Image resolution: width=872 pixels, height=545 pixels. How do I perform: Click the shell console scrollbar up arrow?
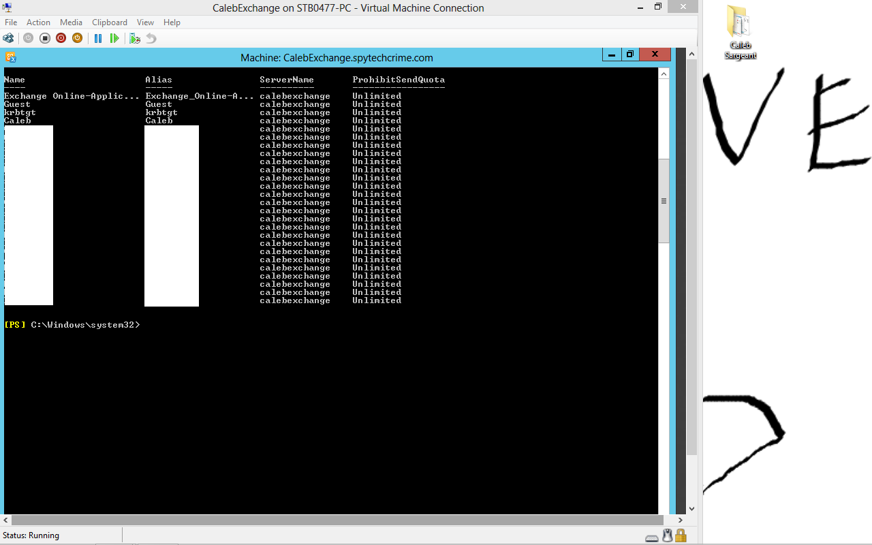pyautogui.click(x=664, y=73)
